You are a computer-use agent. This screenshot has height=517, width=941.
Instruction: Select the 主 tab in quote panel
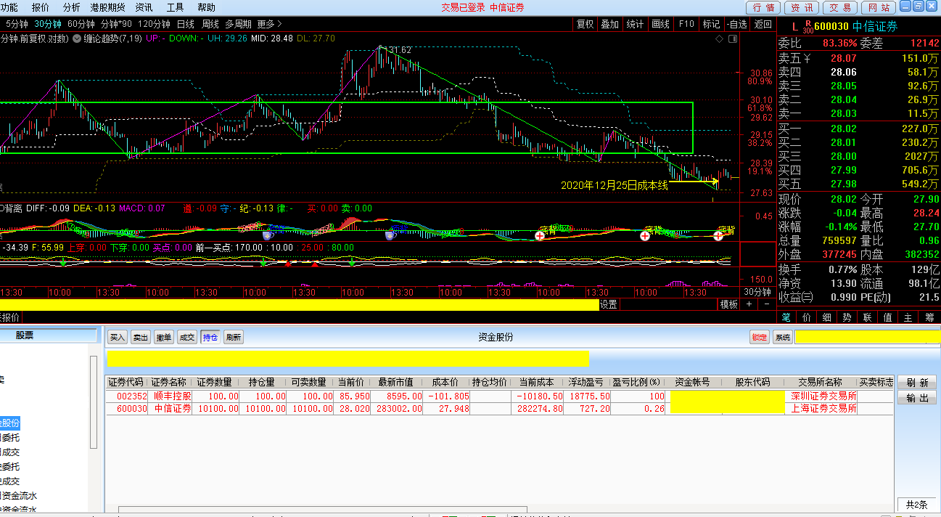[909, 317]
